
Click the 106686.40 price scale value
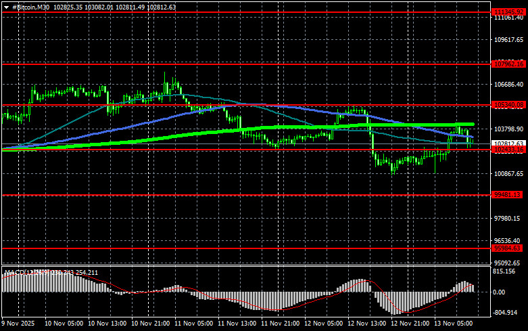(508, 84)
